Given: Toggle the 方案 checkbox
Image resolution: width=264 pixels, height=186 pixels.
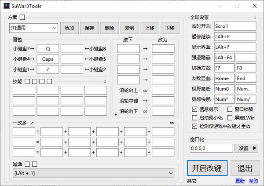Looking at the screenshot, I should coord(22,17).
